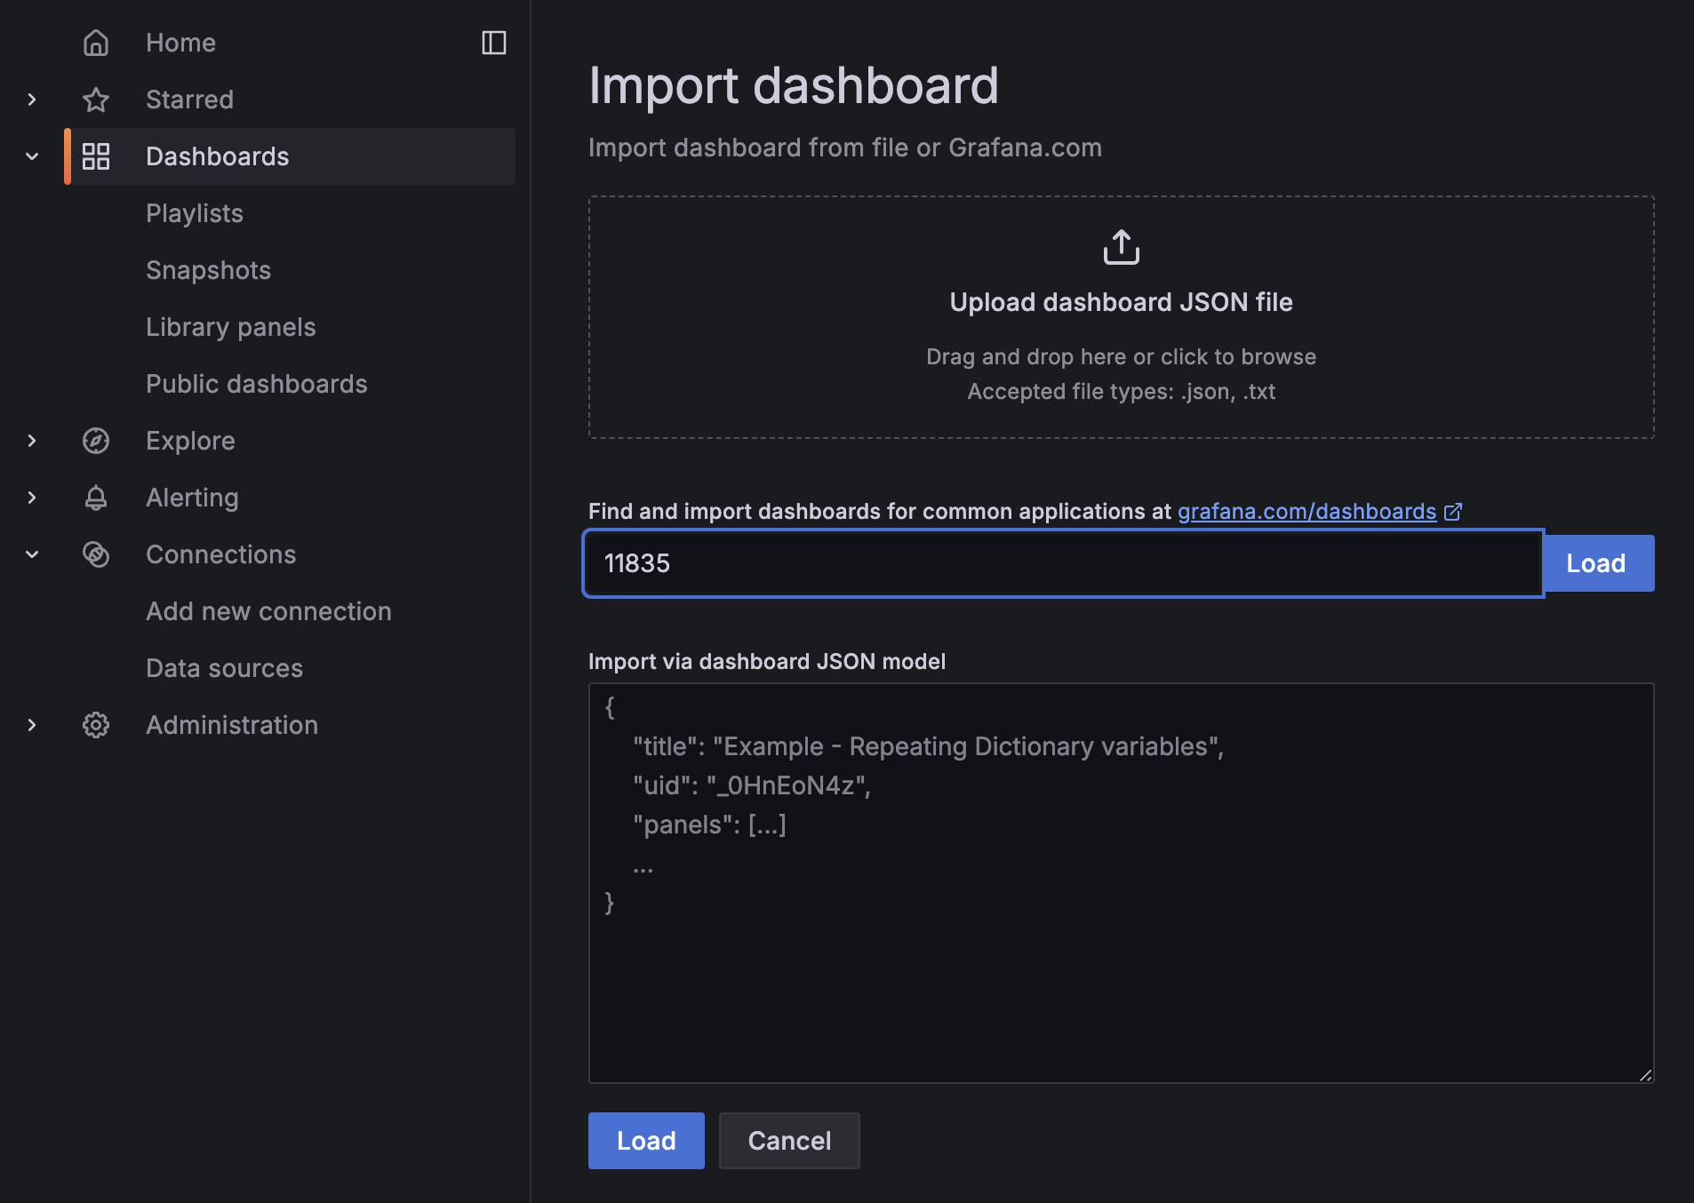Collapse the Dashboards section chevron
Screen dimensions: 1694x1203
[32, 156]
